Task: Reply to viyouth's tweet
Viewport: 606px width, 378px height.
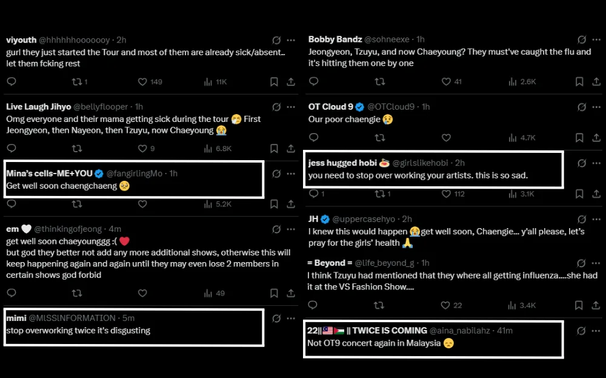Action: point(11,82)
